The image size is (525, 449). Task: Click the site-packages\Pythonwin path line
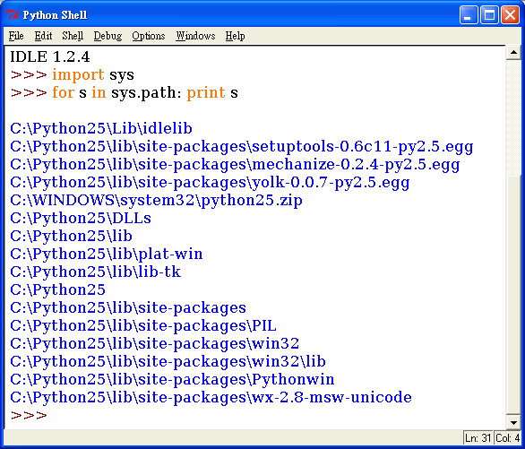(172, 379)
